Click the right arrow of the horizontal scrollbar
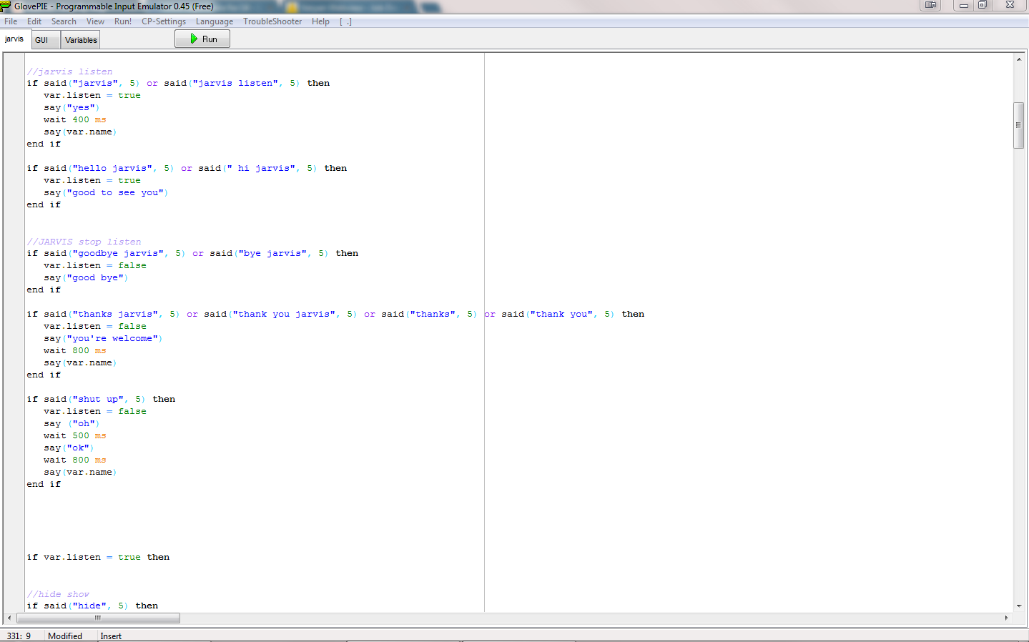 [x=1008, y=618]
